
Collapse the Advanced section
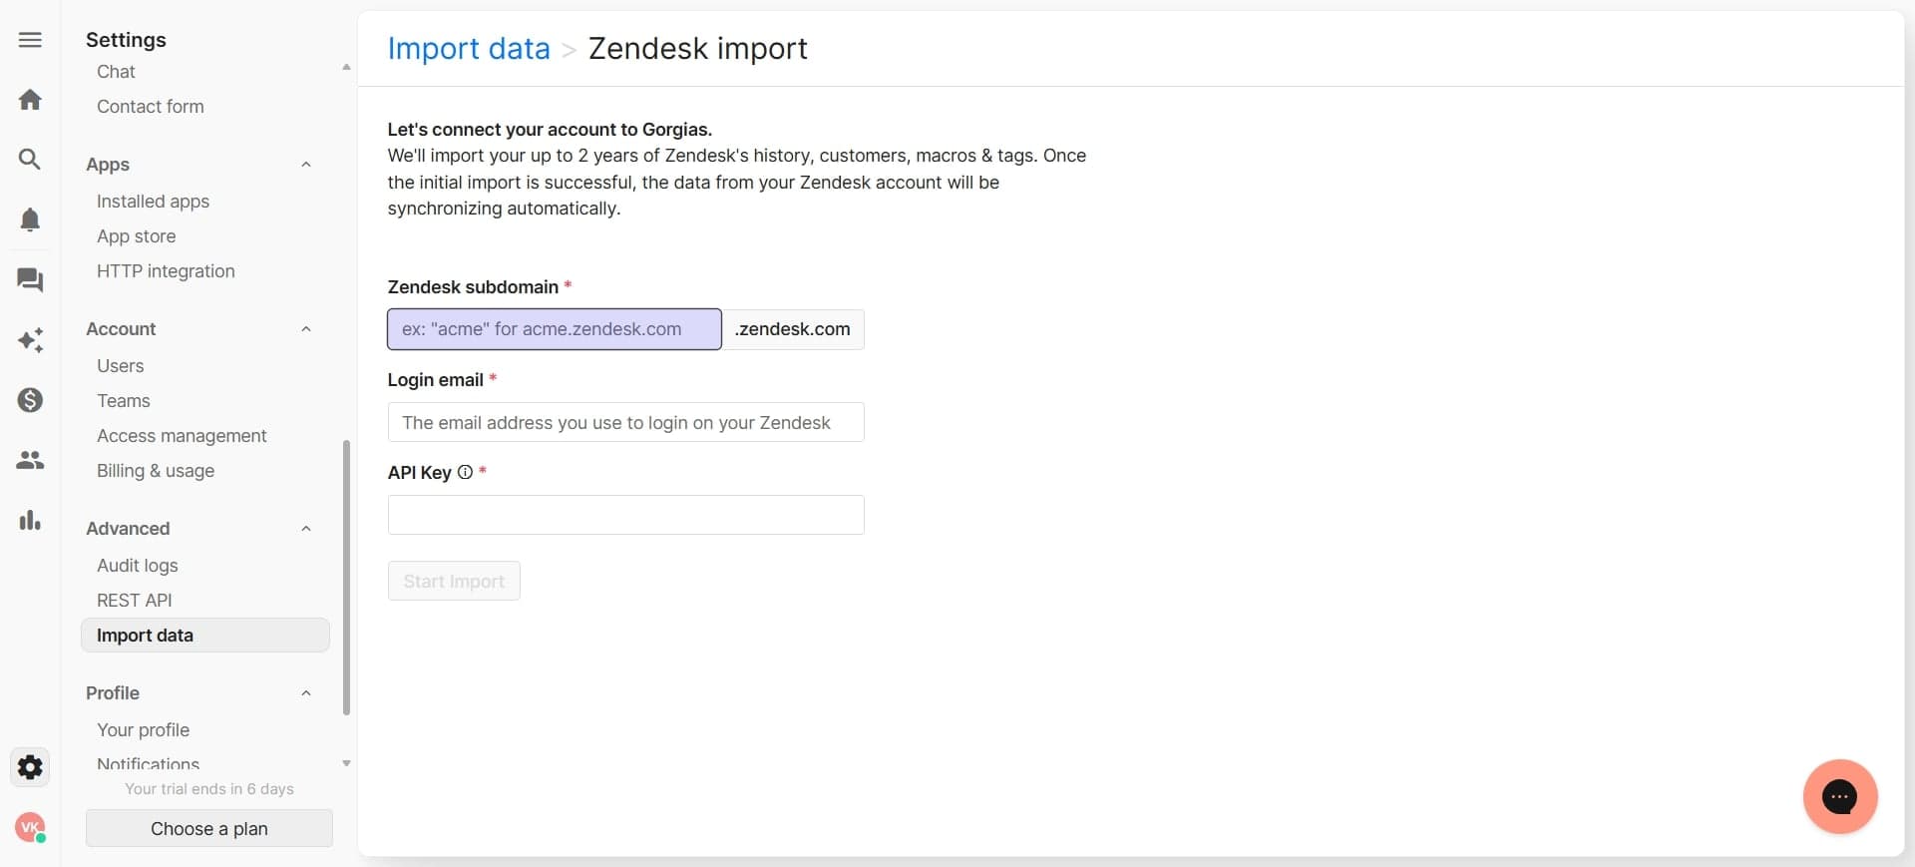point(306,529)
